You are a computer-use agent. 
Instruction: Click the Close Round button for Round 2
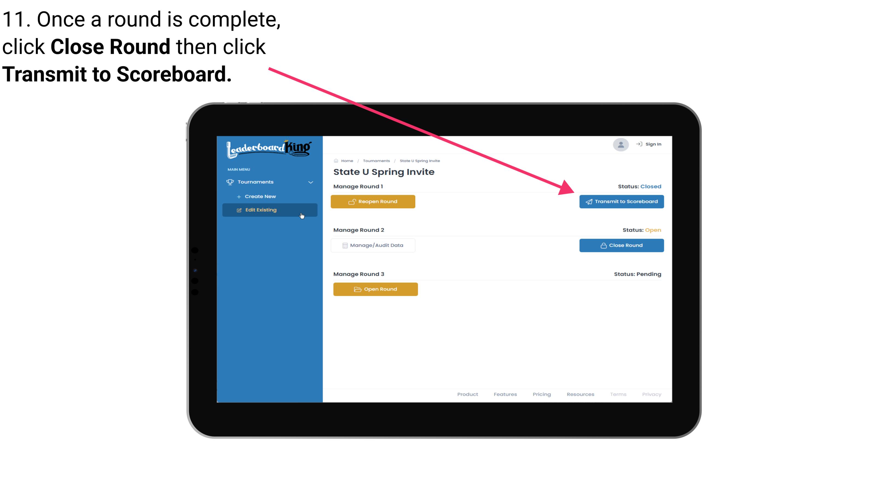click(622, 245)
